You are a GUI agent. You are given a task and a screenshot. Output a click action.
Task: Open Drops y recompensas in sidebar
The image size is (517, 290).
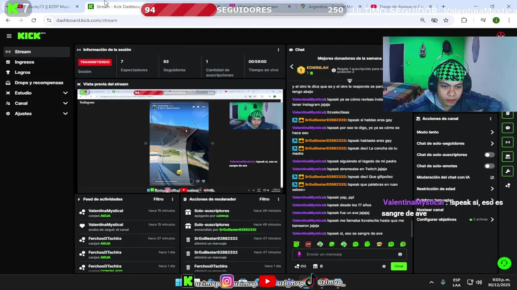click(x=36, y=83)
